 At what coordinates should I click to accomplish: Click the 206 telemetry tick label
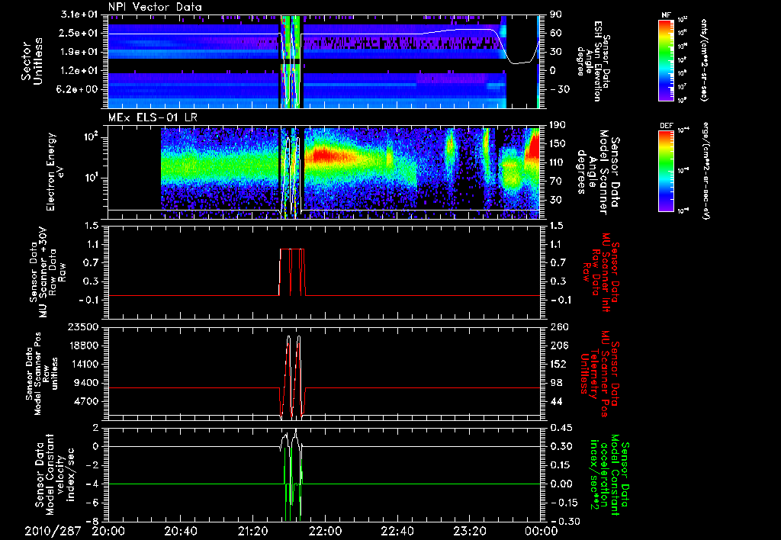coord(559,346)
